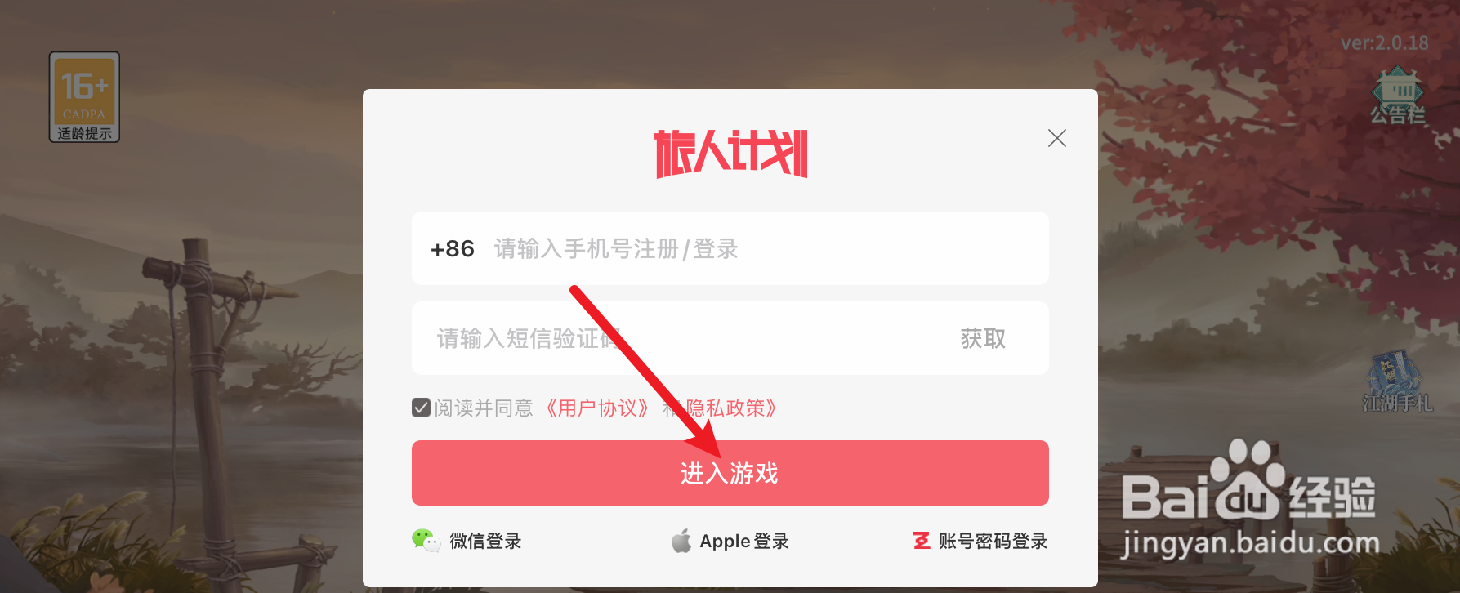Click the Apple logo icon
The image size is (1460, 593).
(681, 541)
